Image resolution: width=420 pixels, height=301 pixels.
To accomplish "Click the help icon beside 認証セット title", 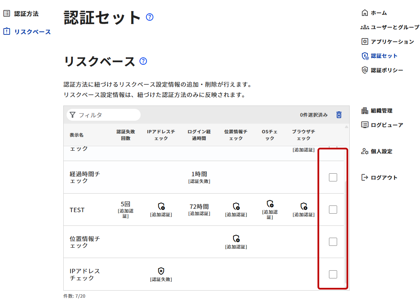I will point(149,17).
